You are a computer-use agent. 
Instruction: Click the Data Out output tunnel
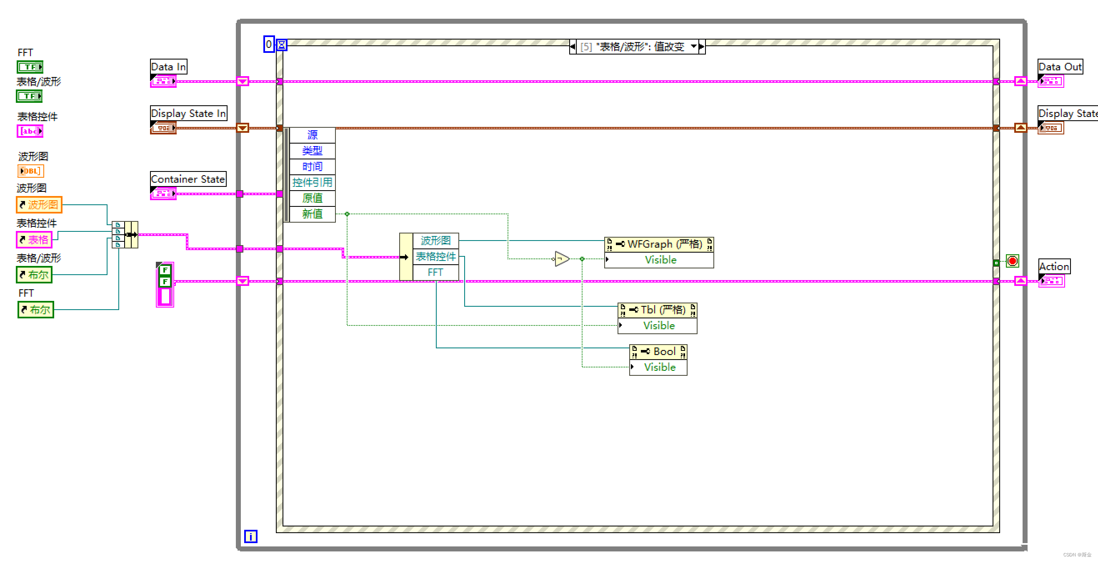[1020, 81]
